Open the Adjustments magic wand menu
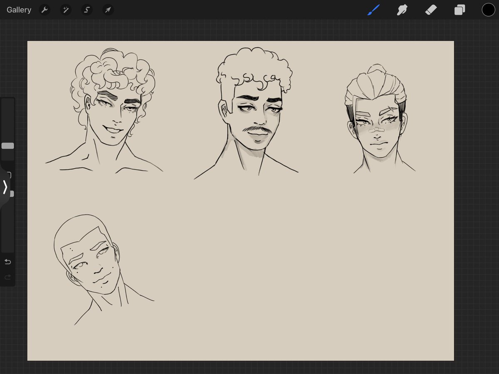This screenshot has width=499, height=374. pyautogui.click(x=66, y=10)
